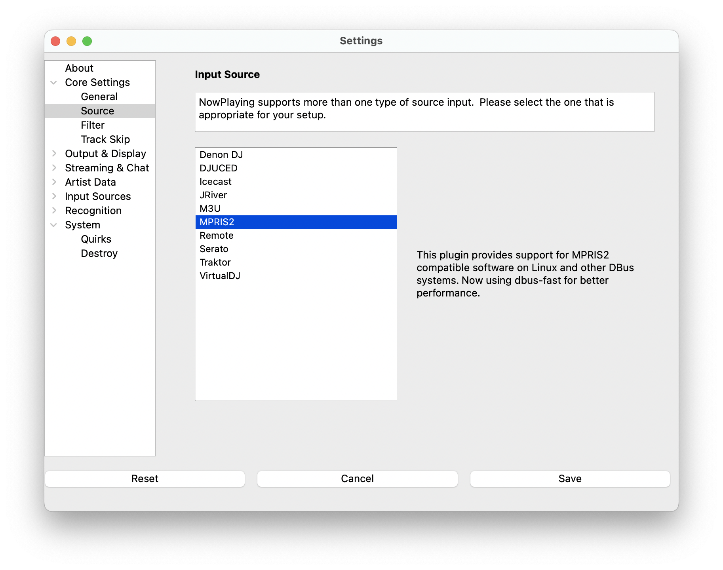Expand the Recognition section

[54, 211]
